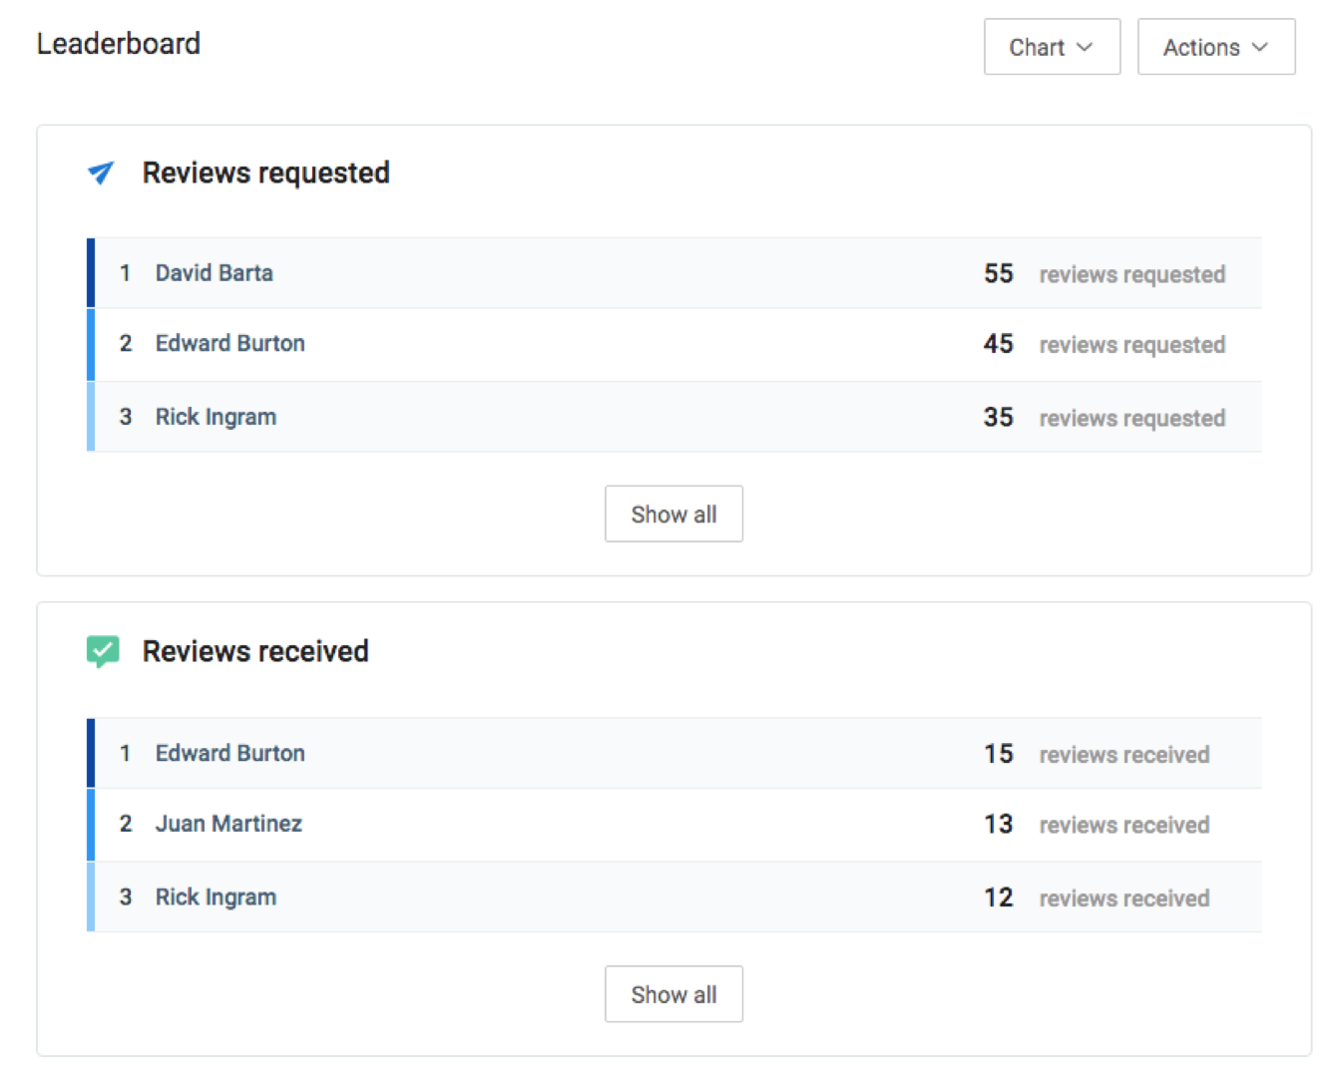
Task: Show all reviews requested entries
Action: 673,515
